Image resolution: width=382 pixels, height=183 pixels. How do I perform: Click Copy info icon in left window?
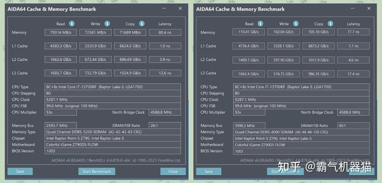click(x=142, y=23)
